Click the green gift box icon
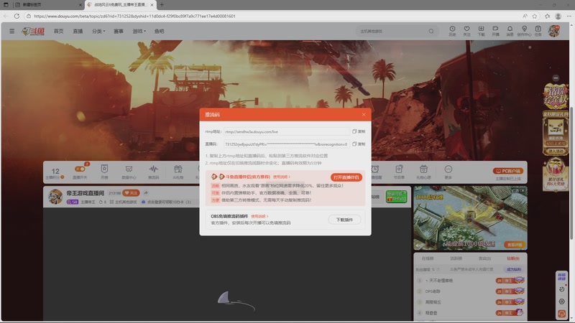Screen dimensions: 575x323 tap(396, 197)
